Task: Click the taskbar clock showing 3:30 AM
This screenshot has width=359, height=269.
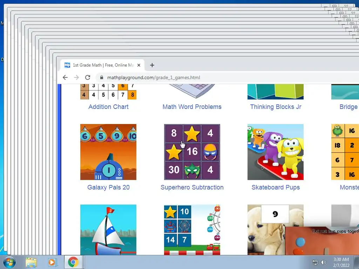Action: click(x=341, y=262)
